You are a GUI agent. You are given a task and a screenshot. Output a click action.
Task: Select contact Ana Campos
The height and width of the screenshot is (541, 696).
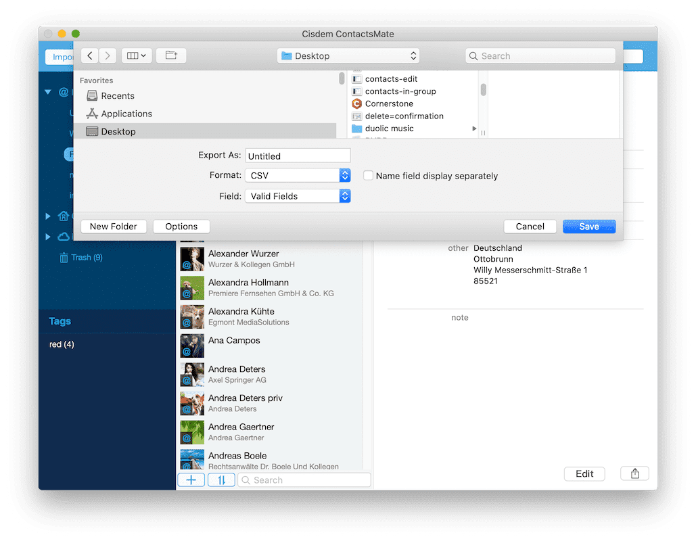coord(271,346)
